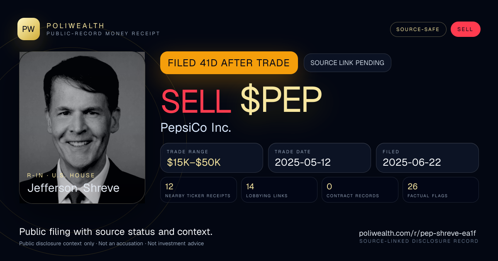Open the SOURCE LINK PENDING chip
The height and width of the screenshot is (261, 498).
click(347, 63)
